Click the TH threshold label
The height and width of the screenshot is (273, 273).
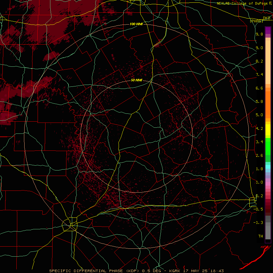click(x=261, y=236)
